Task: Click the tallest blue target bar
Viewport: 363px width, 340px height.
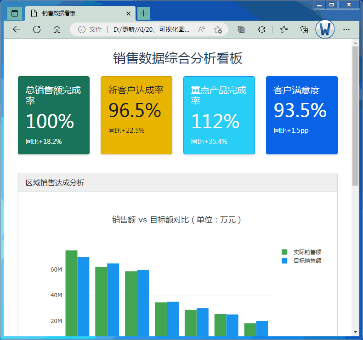Action: click(83, 297)
